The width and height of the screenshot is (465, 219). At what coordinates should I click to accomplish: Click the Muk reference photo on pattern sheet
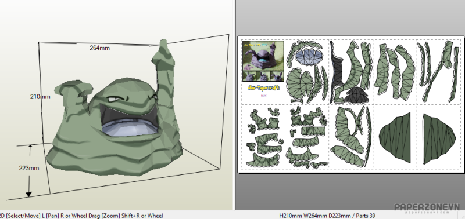[263, 56]
